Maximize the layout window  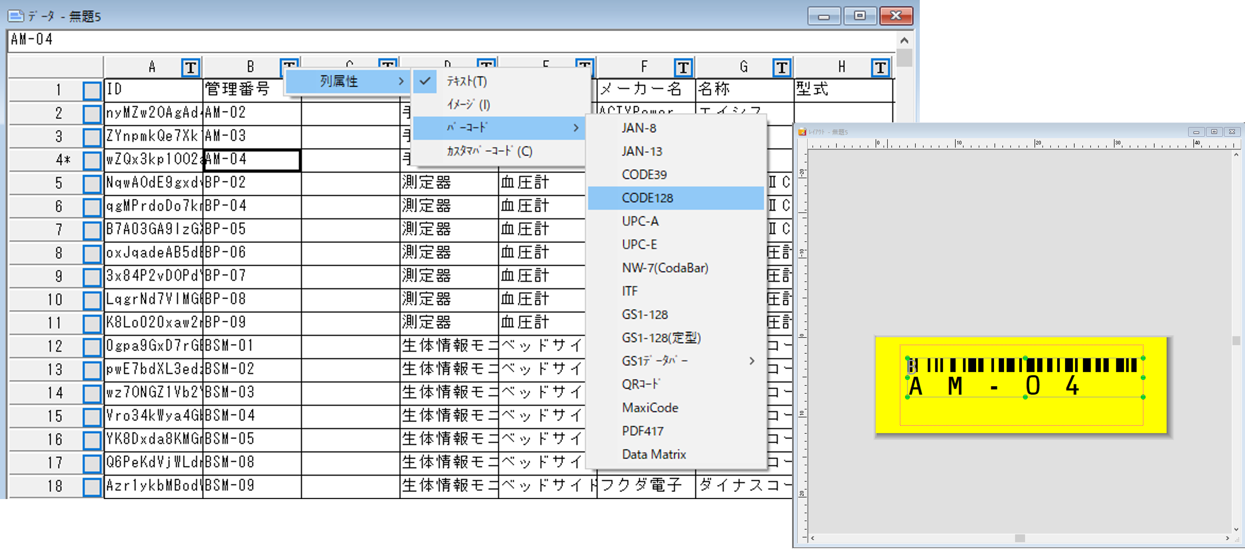pyautogui.click(x=1214, y=132)
